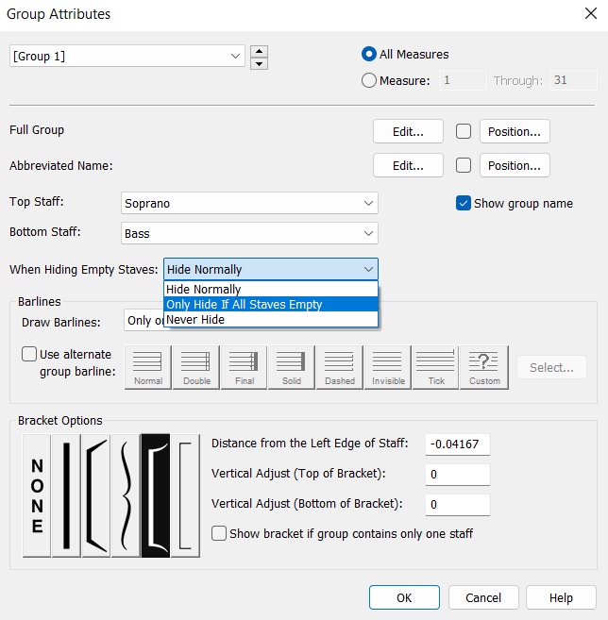Choose the curly brace bracket style
Screen dimensions: 608x620
click(x=126, y=495)
